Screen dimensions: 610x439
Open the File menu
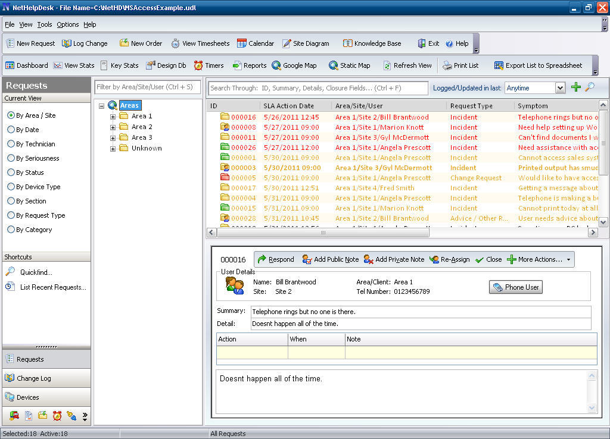(x=10, y=24)
